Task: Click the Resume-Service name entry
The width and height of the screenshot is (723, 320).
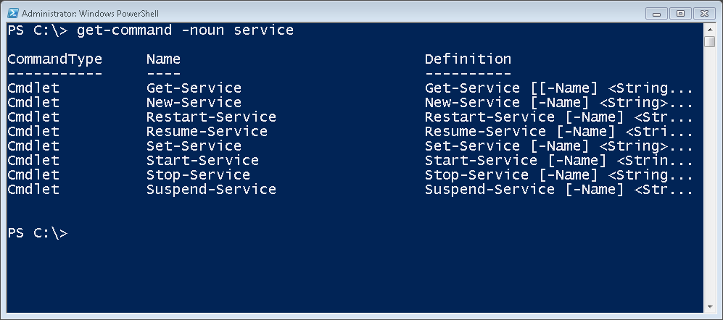Action: (x=207, y=132)
